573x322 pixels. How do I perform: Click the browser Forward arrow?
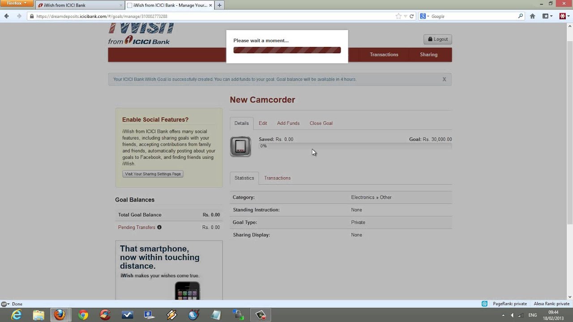(x=19, y=16)
